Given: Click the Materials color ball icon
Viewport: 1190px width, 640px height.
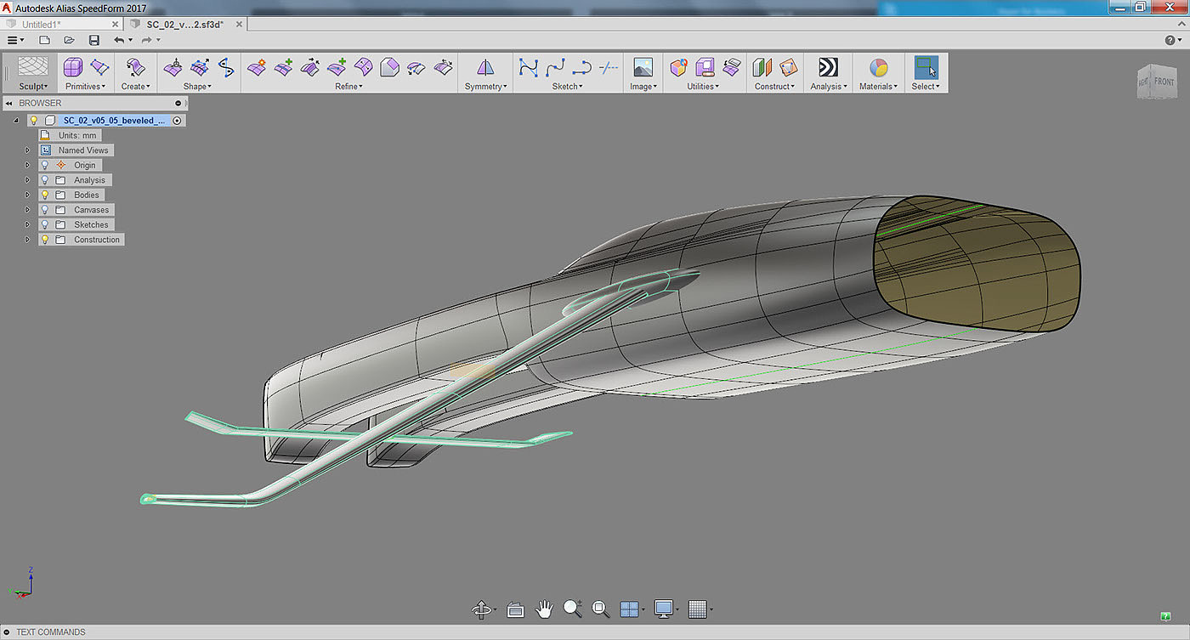Looking at the screenshot, I should tap(878, 68).
